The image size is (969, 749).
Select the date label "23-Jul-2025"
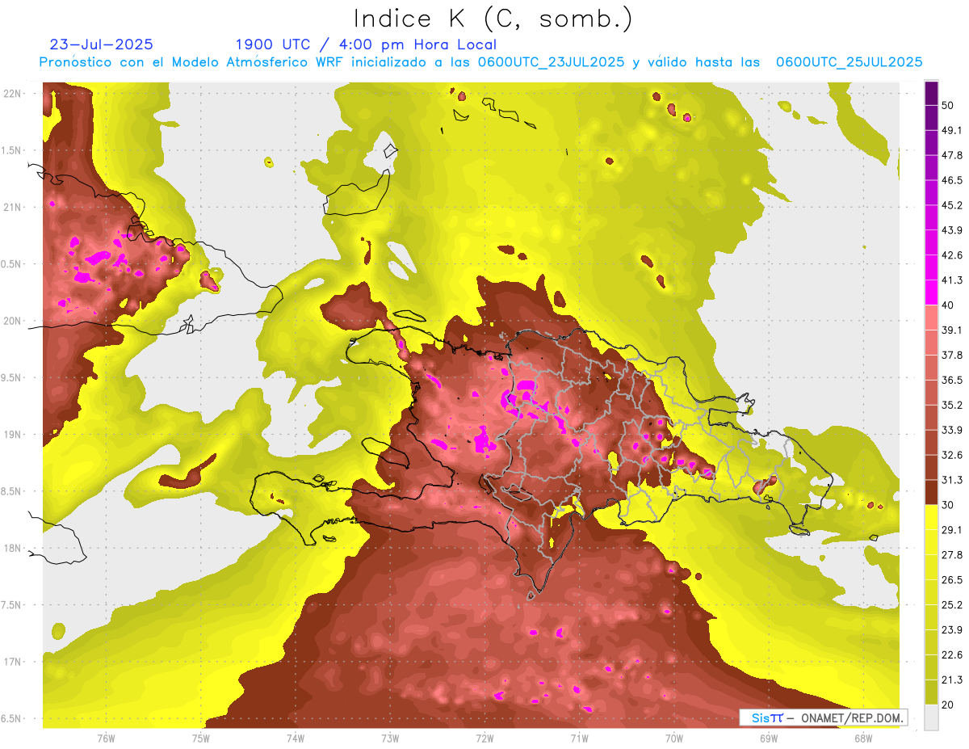(x=102, y=44)
